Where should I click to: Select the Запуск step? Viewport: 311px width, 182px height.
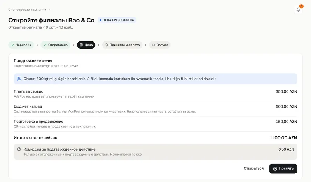point(160,45)
